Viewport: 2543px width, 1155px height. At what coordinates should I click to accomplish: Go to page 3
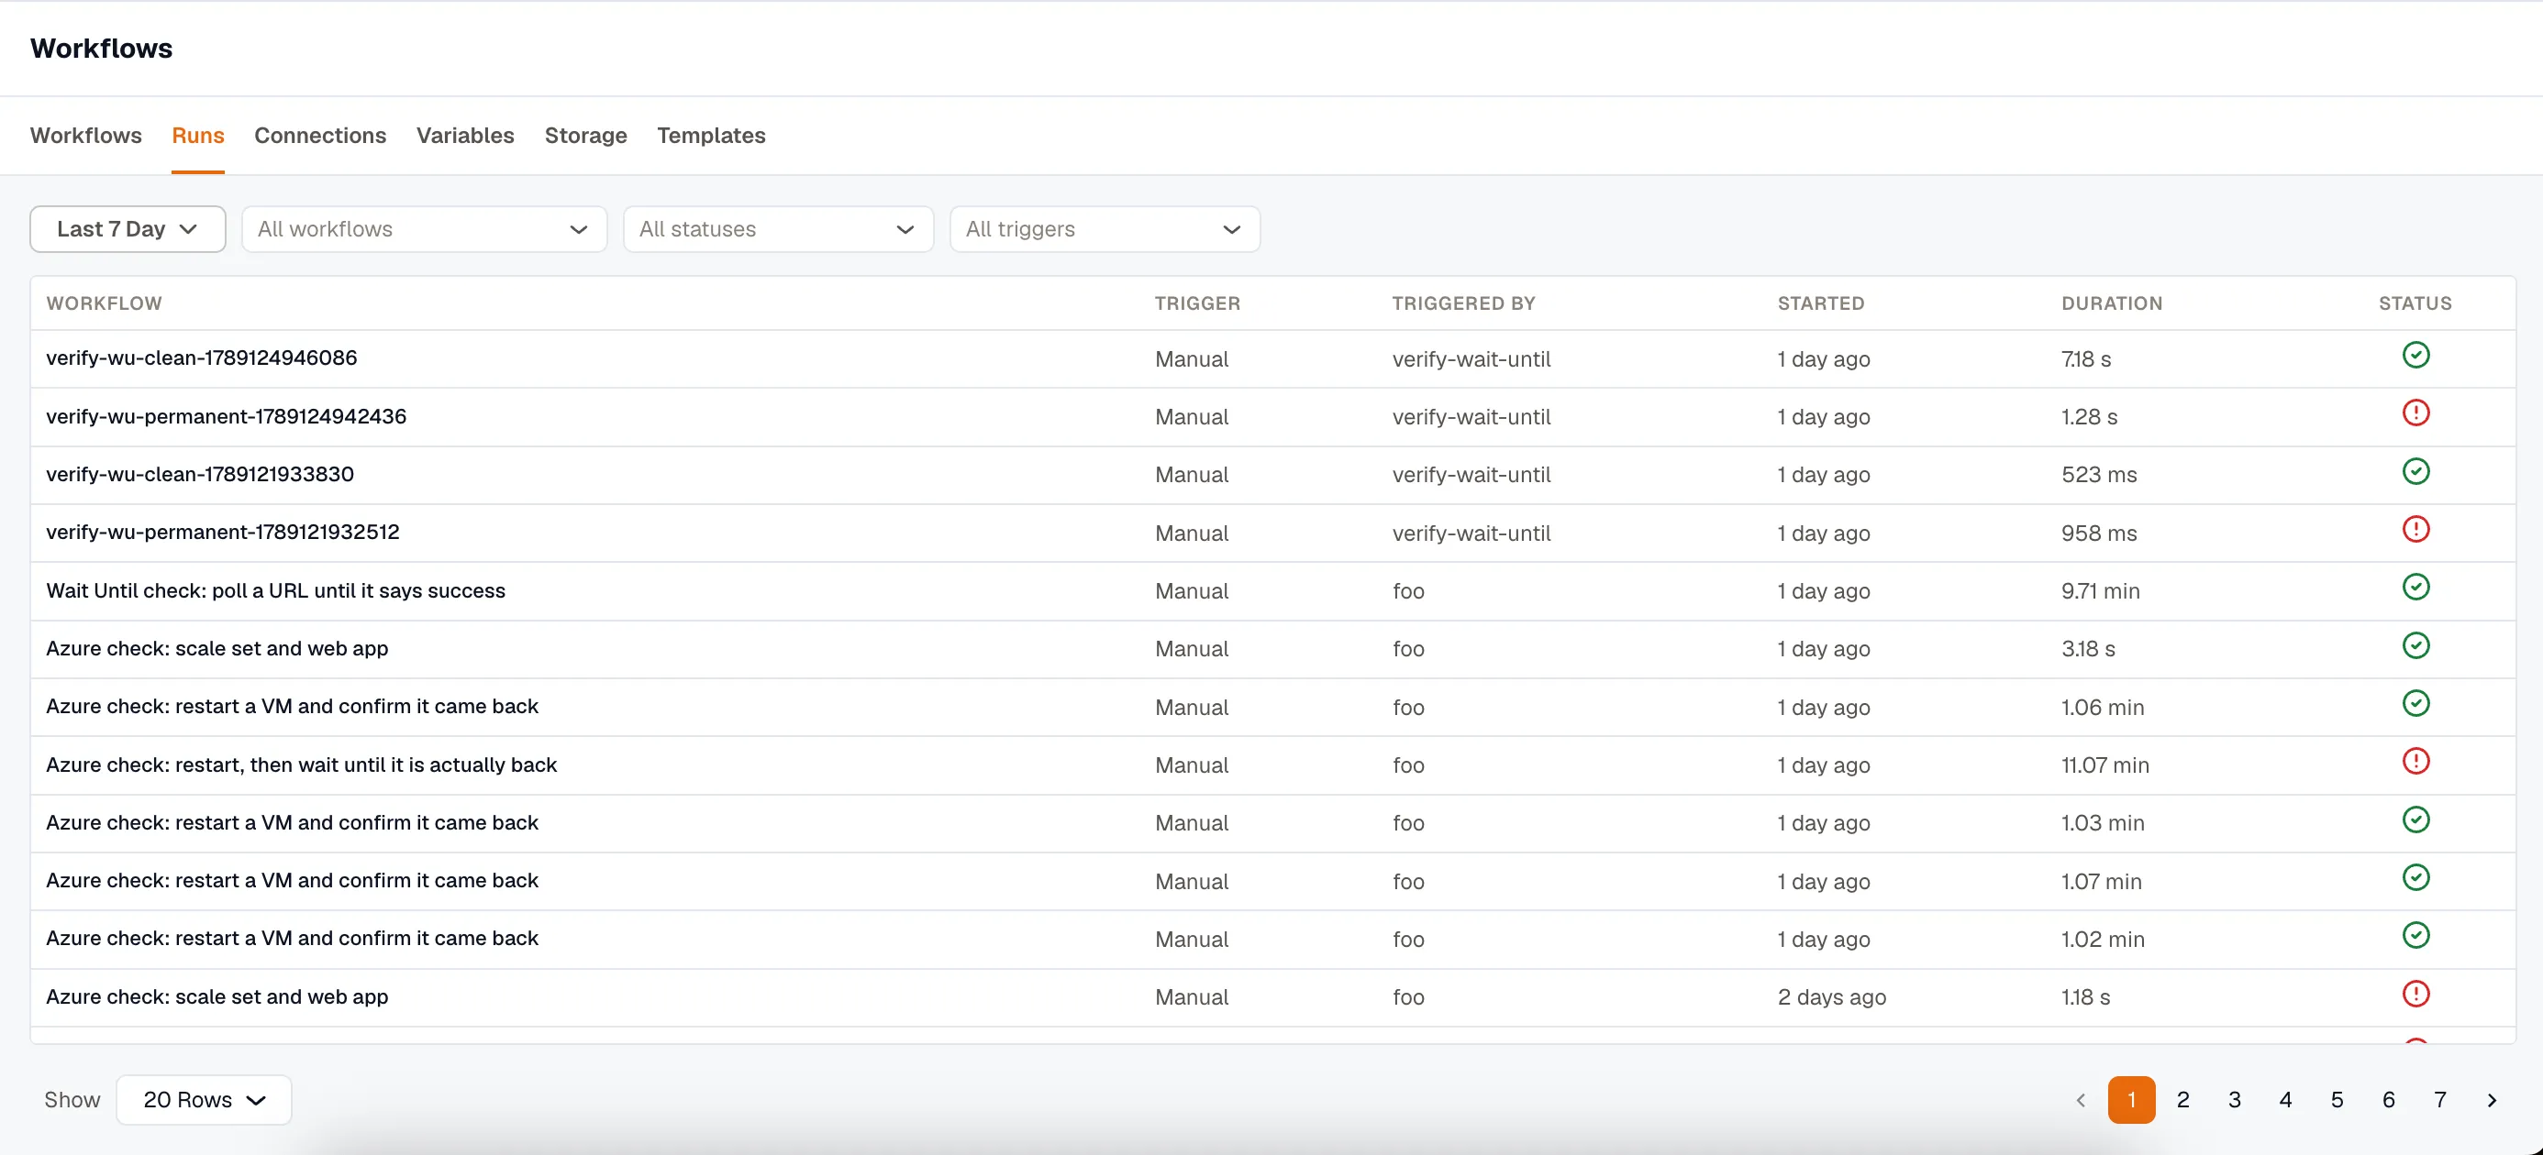[x=2234, y=1100]
